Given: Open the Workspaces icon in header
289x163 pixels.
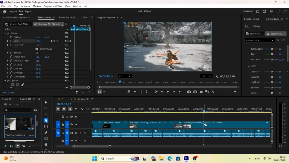Looking at the screenshot, I should pyautogui.click(x=257, y=11).
